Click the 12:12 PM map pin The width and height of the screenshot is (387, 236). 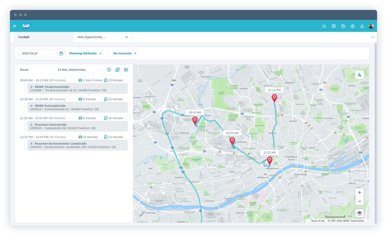pyautogui.click(x=274, y=98)
